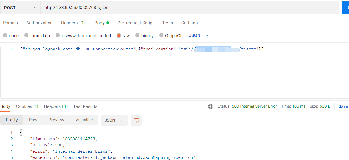View the response Cookies (1) tab

(27, 106)
